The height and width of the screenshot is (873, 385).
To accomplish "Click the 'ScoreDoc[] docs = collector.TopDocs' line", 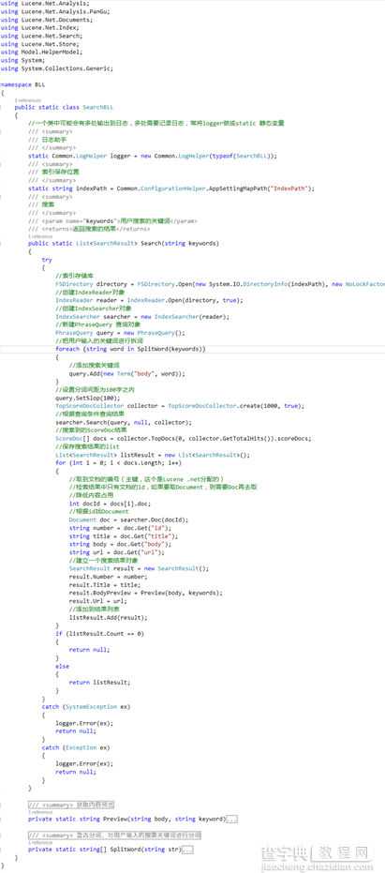I will [x=185, y=438].
